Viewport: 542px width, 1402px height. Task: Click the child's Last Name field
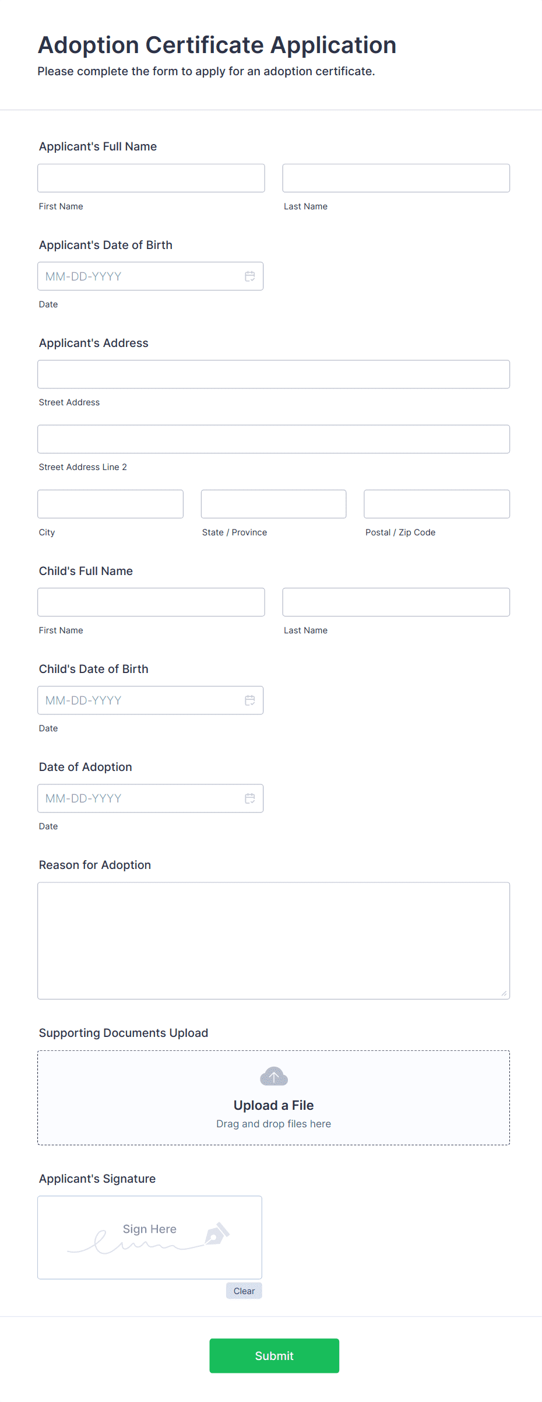pyautogui.click(x=396, y=602)
